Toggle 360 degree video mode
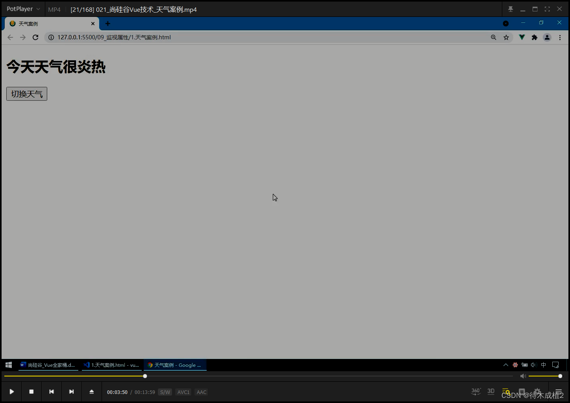Screen dimensions: 570x403 tap(476, 391)
